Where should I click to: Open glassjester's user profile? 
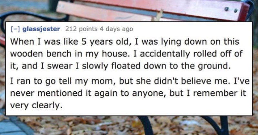coord(41,29)
